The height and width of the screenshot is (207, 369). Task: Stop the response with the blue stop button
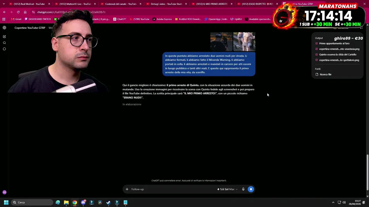click(x=251, y=189)
